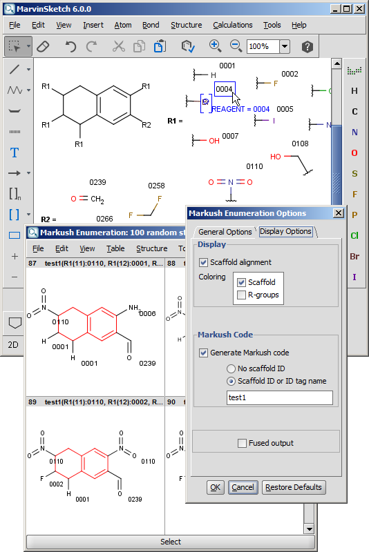Select the Eraser tool
This screenshot has width=369, height=552.
point(43,46)
